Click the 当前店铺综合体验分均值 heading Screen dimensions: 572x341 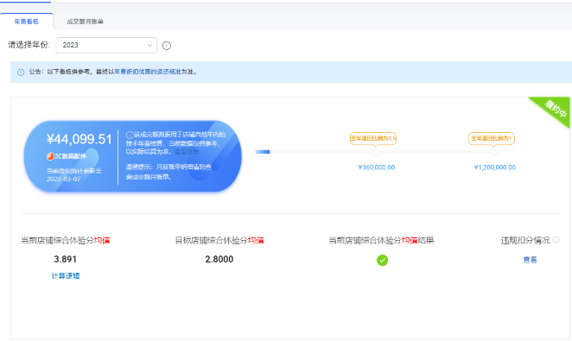coord(66,241)
